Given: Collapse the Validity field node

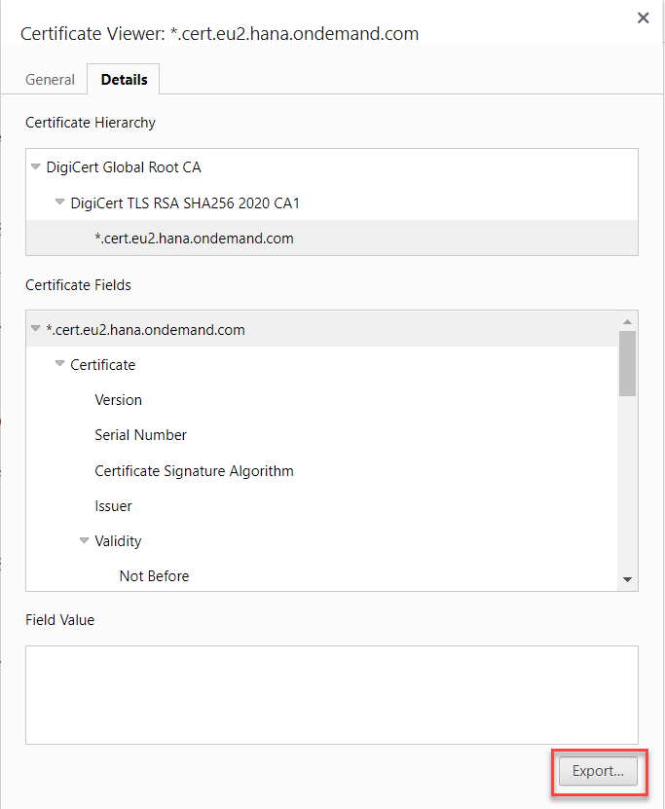Looking at the screenshot, I should (x=84, y=540).
